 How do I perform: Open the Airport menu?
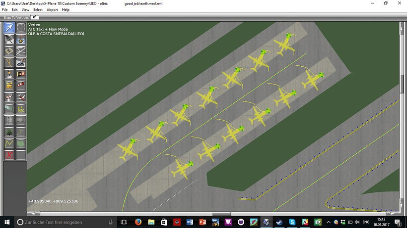click(x=52, y=10)
